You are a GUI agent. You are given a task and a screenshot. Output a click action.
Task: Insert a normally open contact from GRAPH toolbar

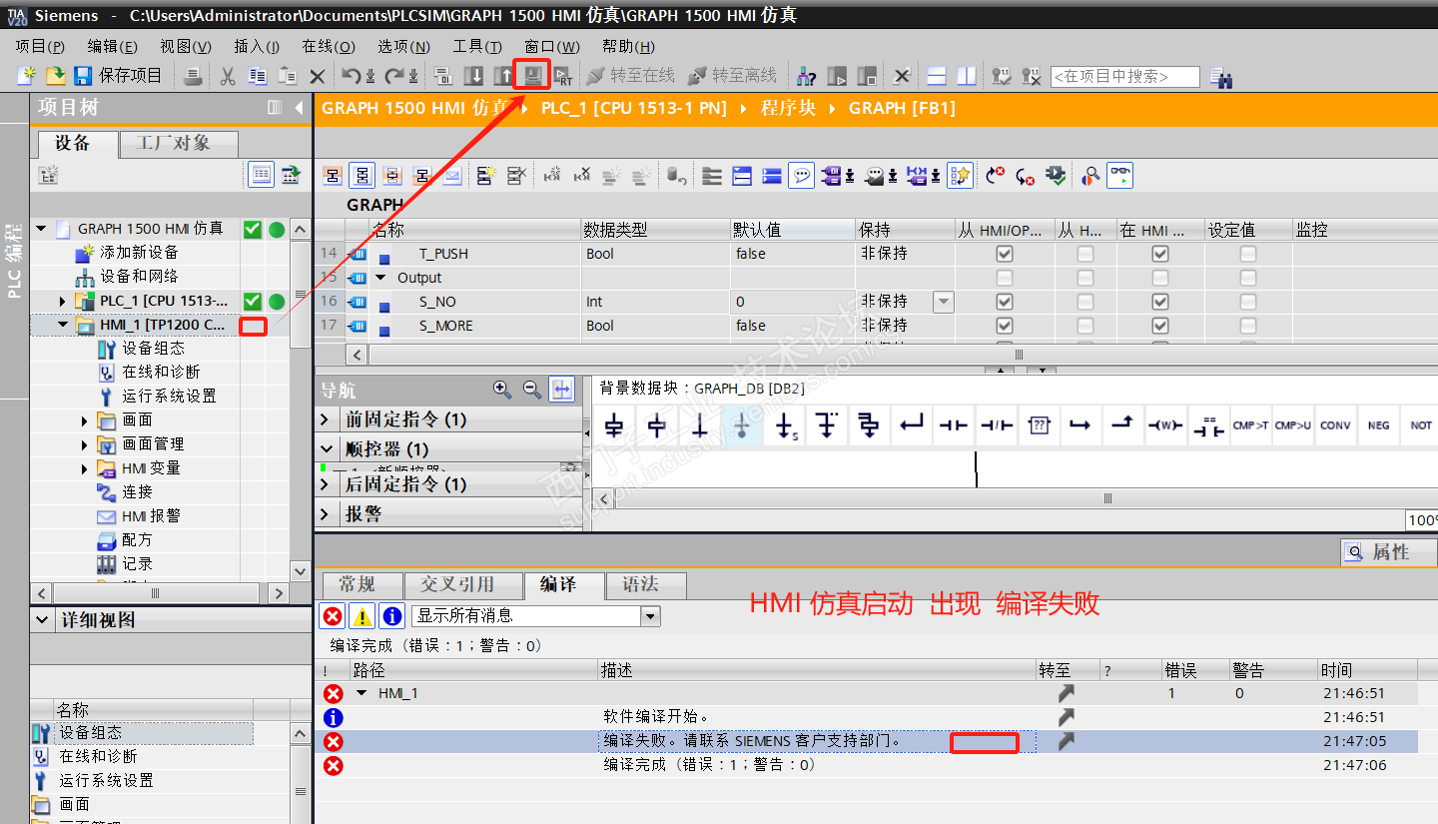coord(953,425)
